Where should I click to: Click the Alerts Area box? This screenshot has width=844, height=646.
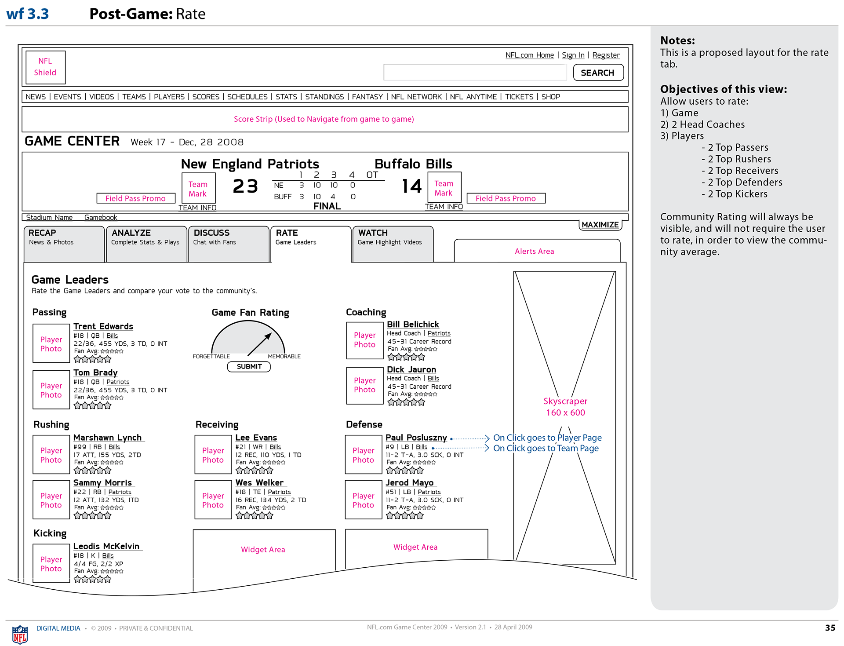pyautogui.click(x=537, y=251)
